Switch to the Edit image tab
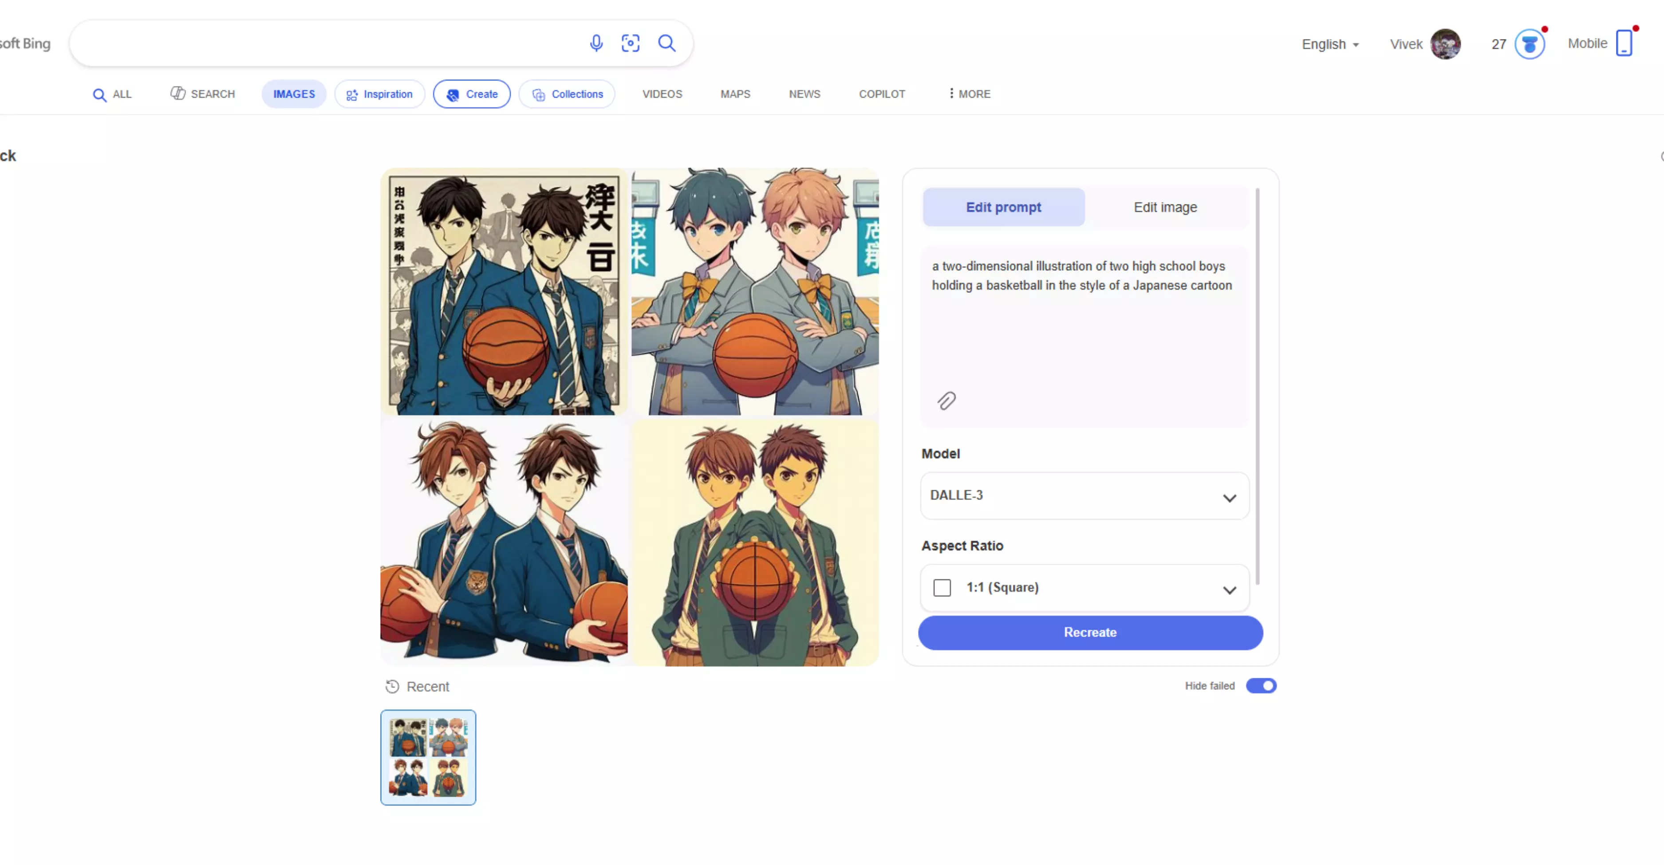 [x=1165, y=207]
